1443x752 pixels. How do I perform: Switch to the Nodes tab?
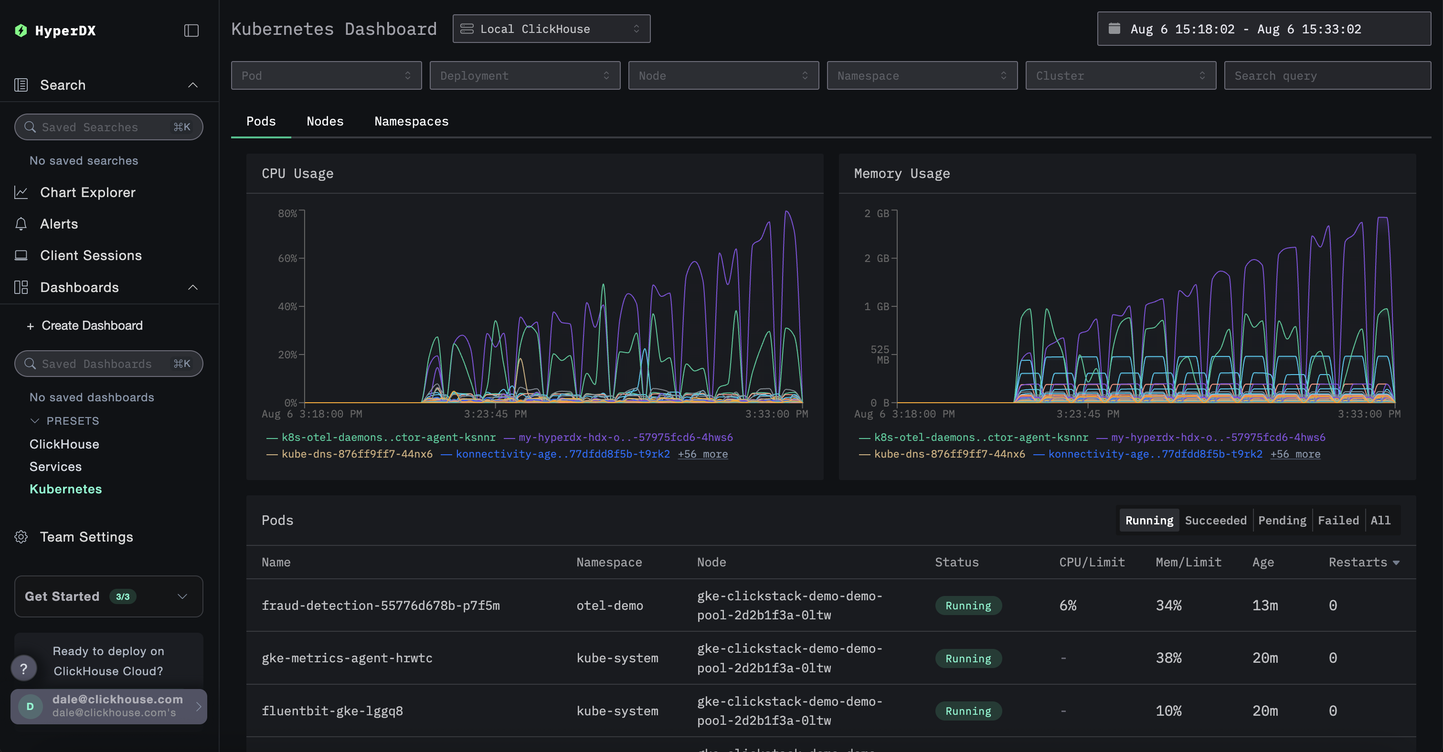pos(325,121)
